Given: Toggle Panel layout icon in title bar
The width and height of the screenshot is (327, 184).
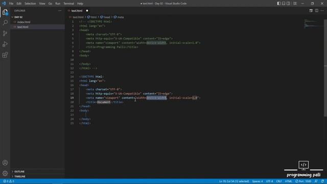Looking at the screenshot, I should (x=284, y=4).
